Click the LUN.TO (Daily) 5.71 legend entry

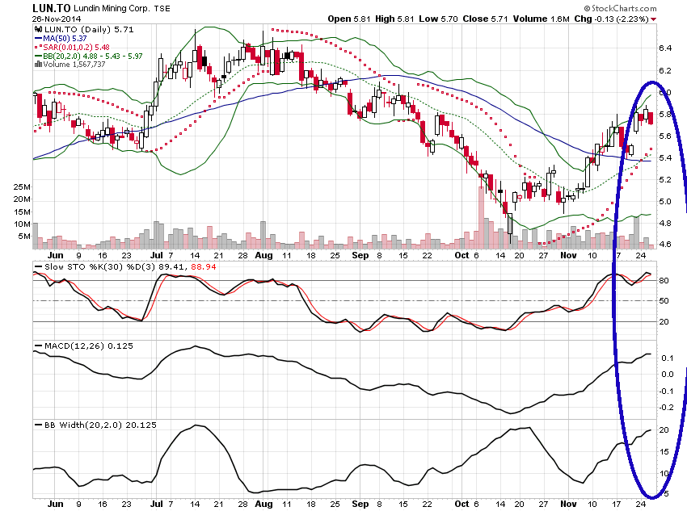pyautogui.click(x=89, y=29)
